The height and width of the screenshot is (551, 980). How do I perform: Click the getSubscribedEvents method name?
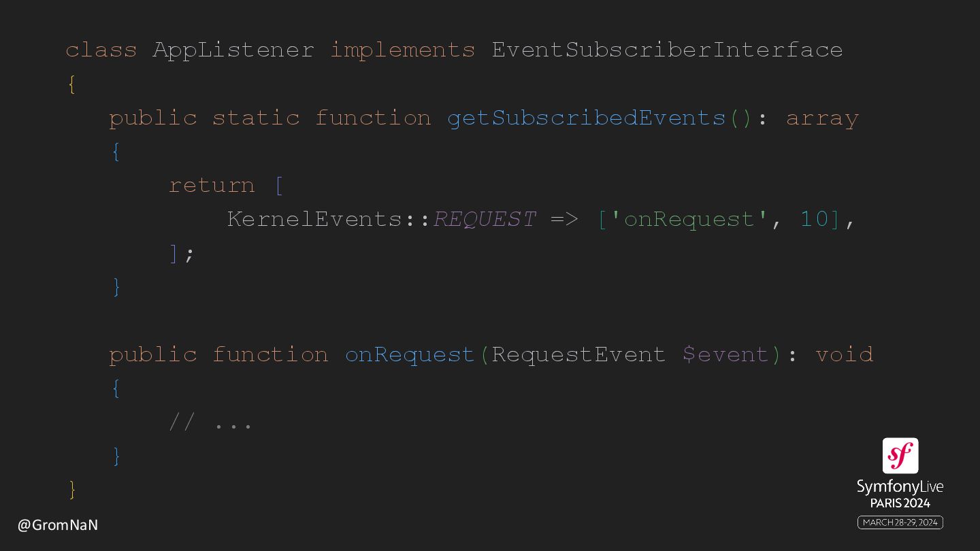point(587,118)
